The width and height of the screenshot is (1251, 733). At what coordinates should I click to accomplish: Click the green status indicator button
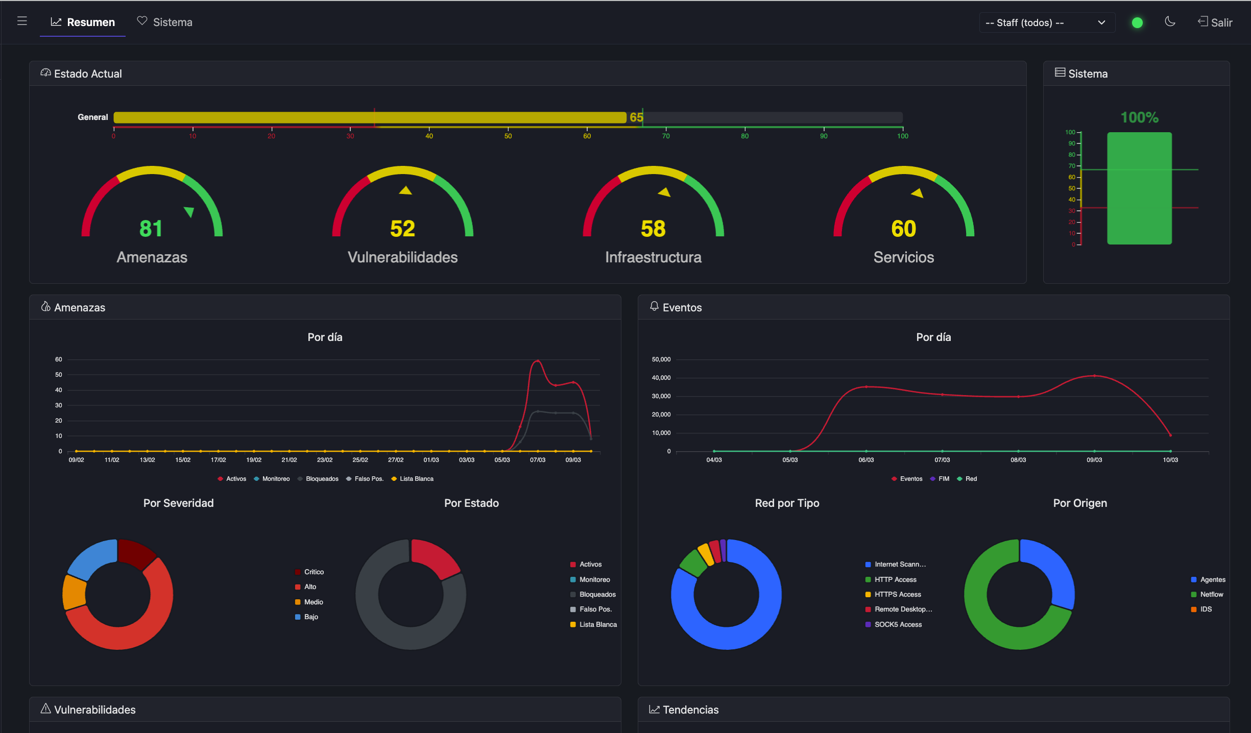pos(1137,22)
